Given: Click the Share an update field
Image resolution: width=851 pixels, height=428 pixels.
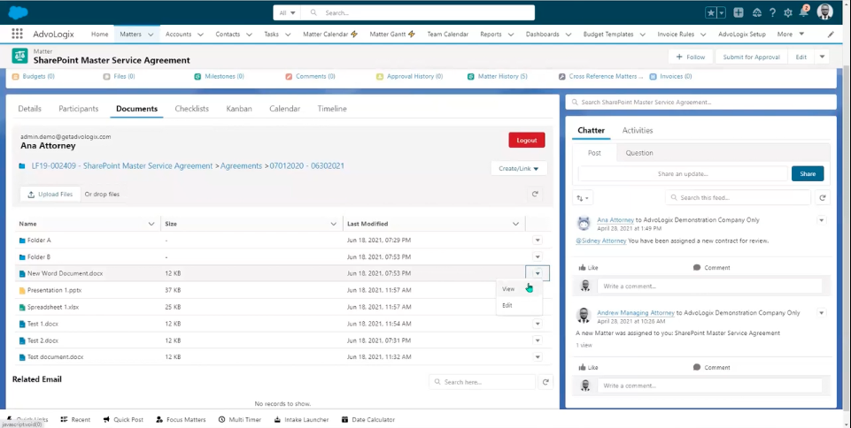Looking at the screenshot, I should tap(682, 173).
